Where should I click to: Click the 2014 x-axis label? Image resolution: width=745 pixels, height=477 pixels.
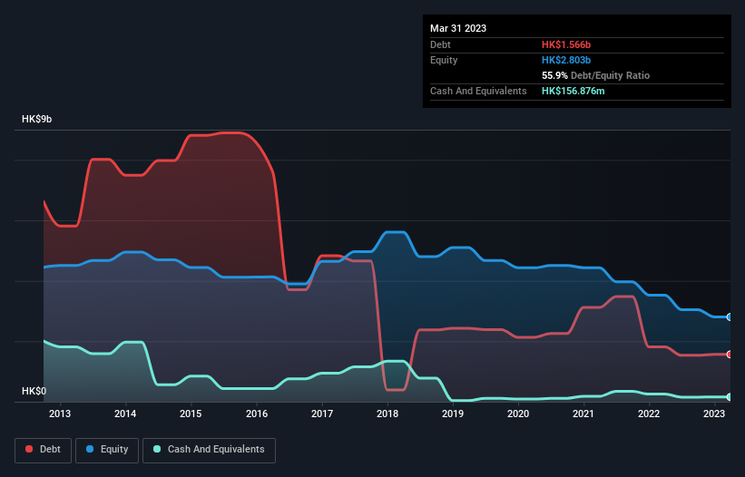tap(125, 414)
